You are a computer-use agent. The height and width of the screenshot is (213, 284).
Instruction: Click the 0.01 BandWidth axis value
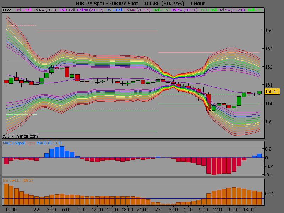coord(269,193)
